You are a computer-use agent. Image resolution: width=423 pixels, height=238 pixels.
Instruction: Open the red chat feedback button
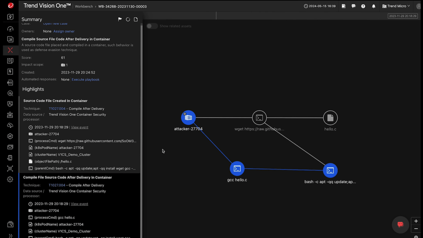click(400, 225)
